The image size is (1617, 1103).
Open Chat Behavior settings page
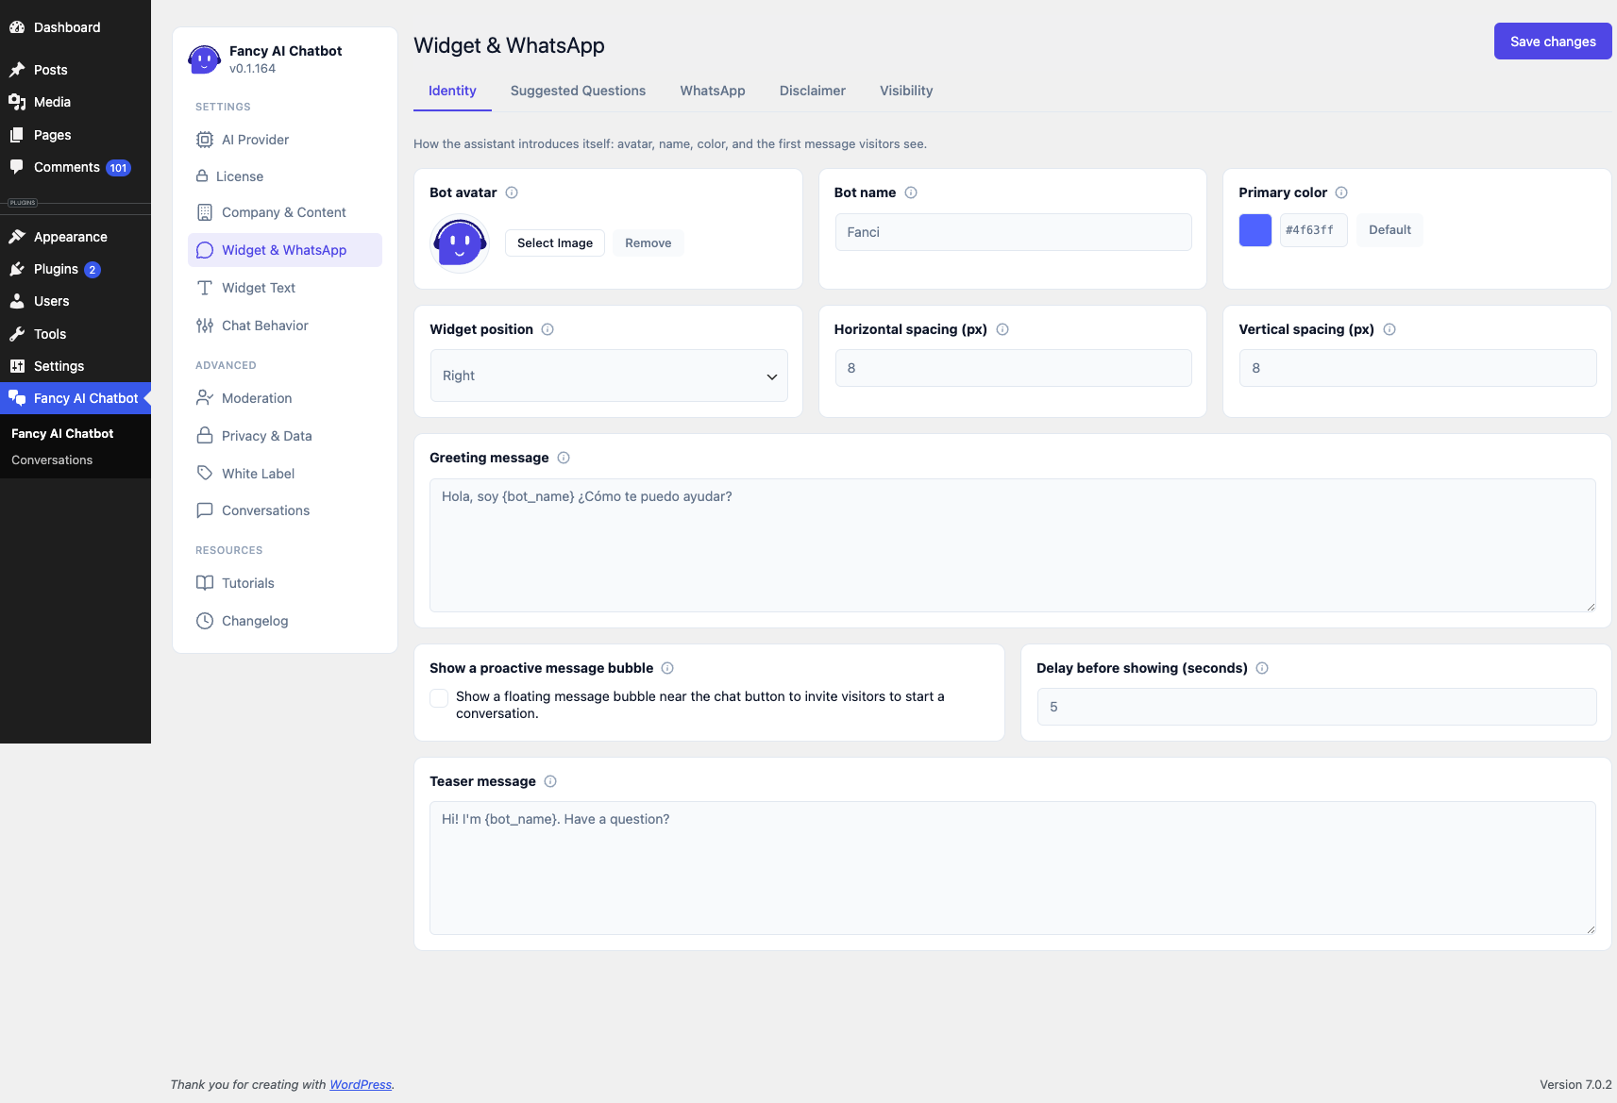[x=285, y=326]
